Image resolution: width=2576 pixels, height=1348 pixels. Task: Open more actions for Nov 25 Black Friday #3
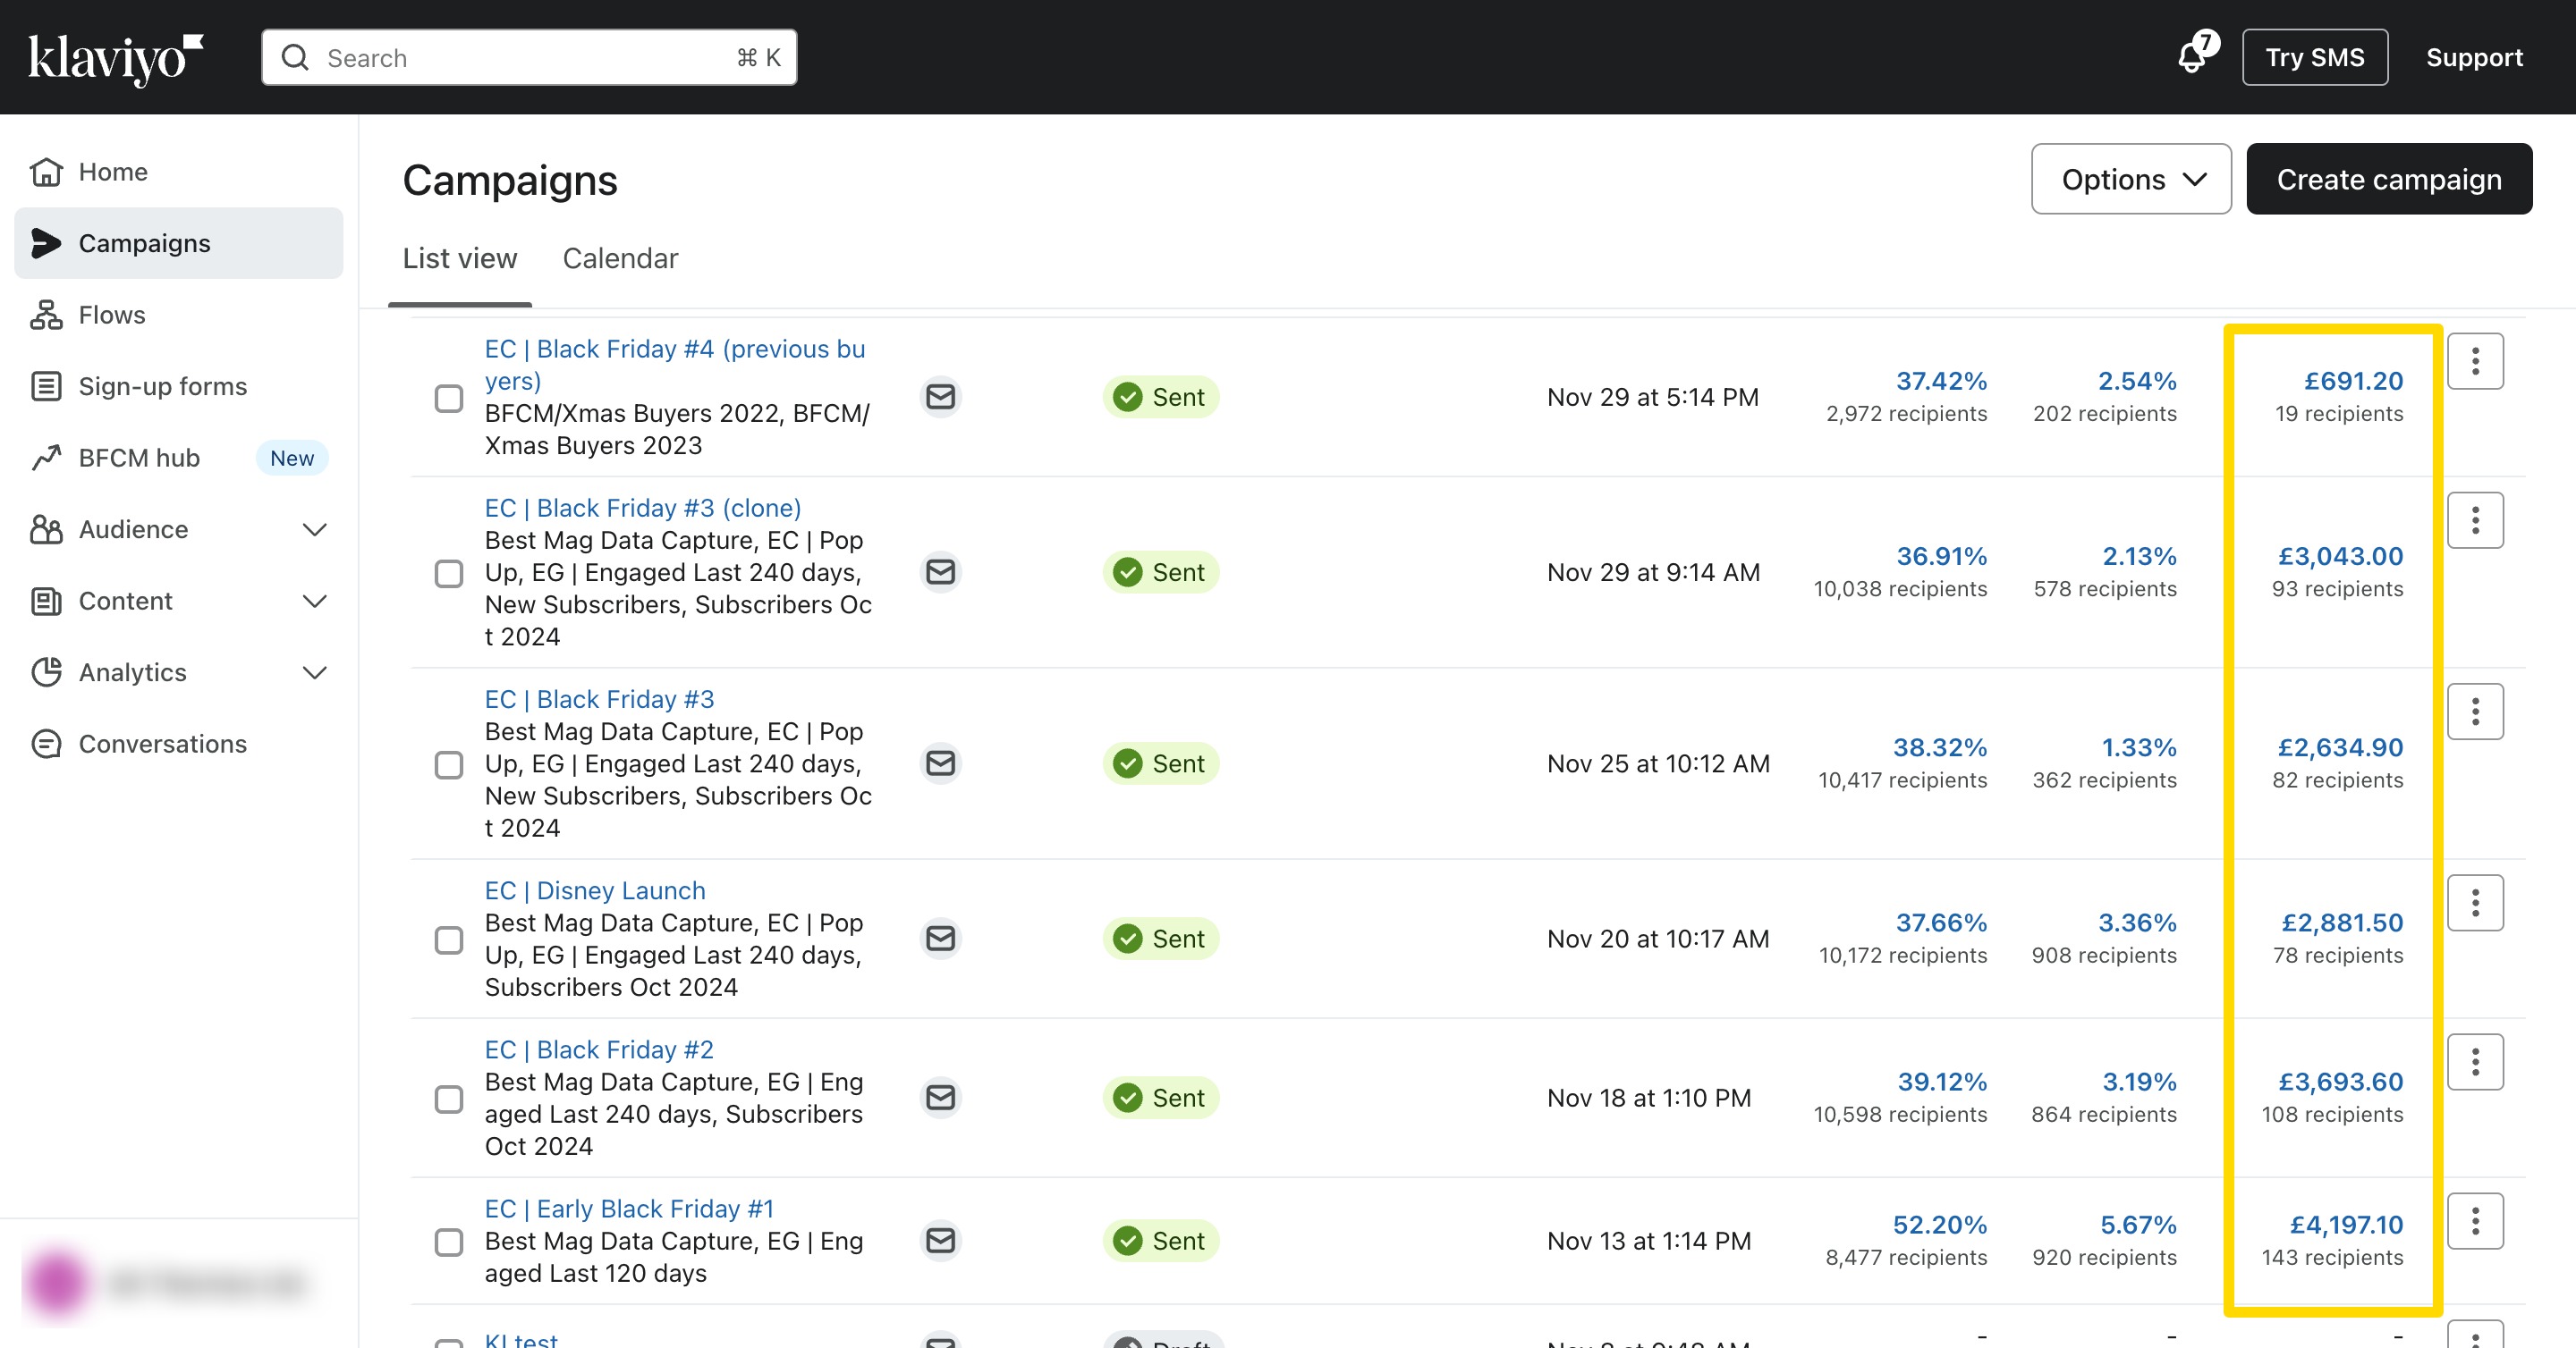coord(2475,712)
